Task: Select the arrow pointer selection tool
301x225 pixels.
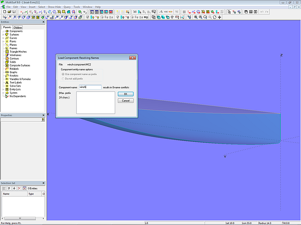Action: (x=228, y=12)
